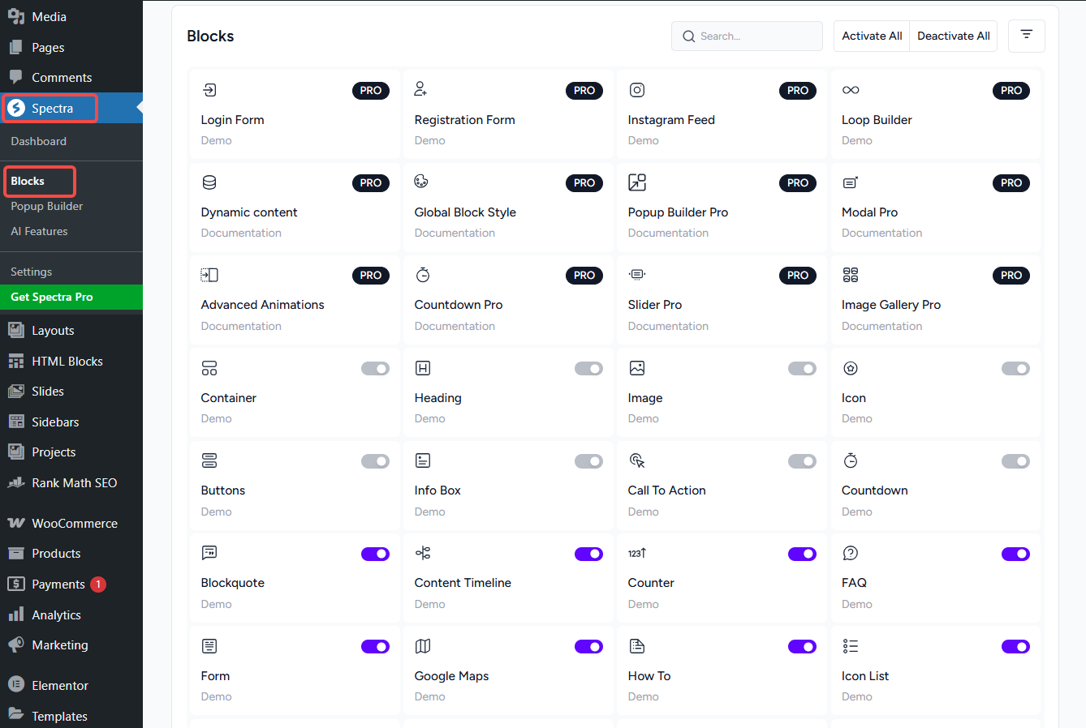Viewport: 1086px width, 728px height.
Task: Click the Instagram Feed block icon
Action: [x=637, y=90]
